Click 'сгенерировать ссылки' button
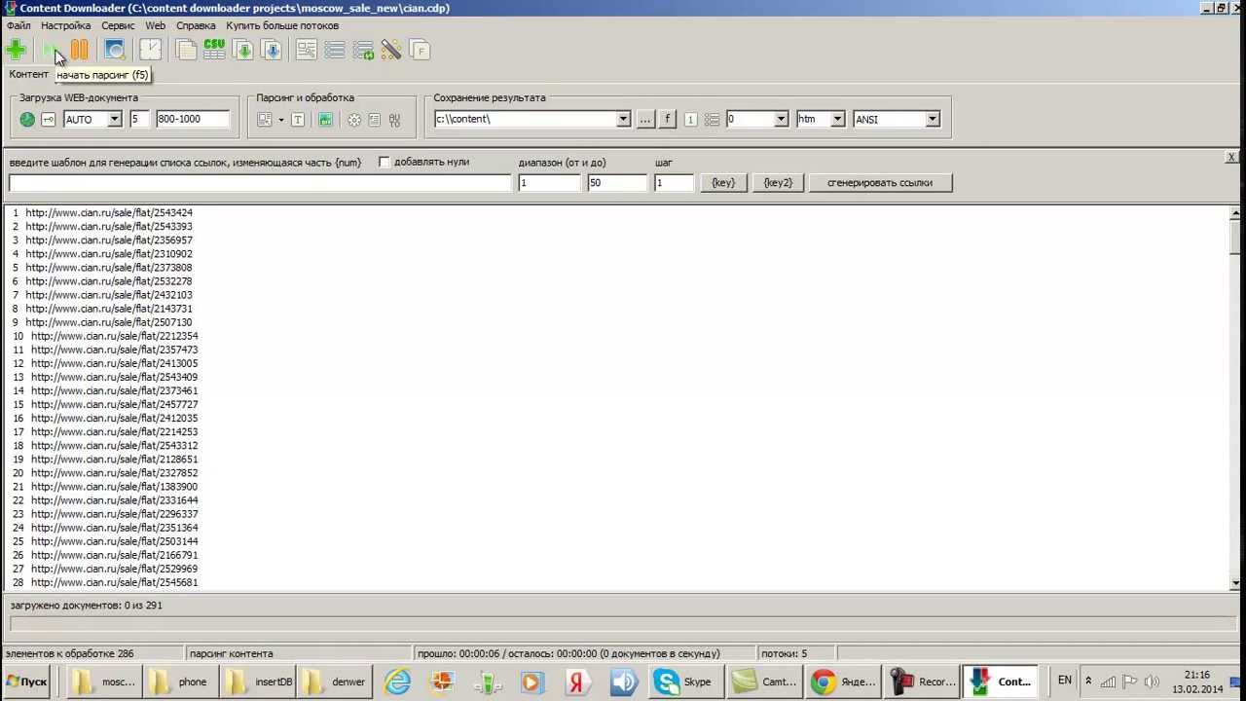This screenshot has height=701, width=1246. [880, 182]
